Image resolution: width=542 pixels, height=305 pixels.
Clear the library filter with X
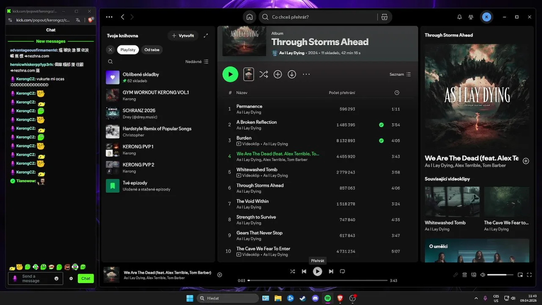coord(110,50)
